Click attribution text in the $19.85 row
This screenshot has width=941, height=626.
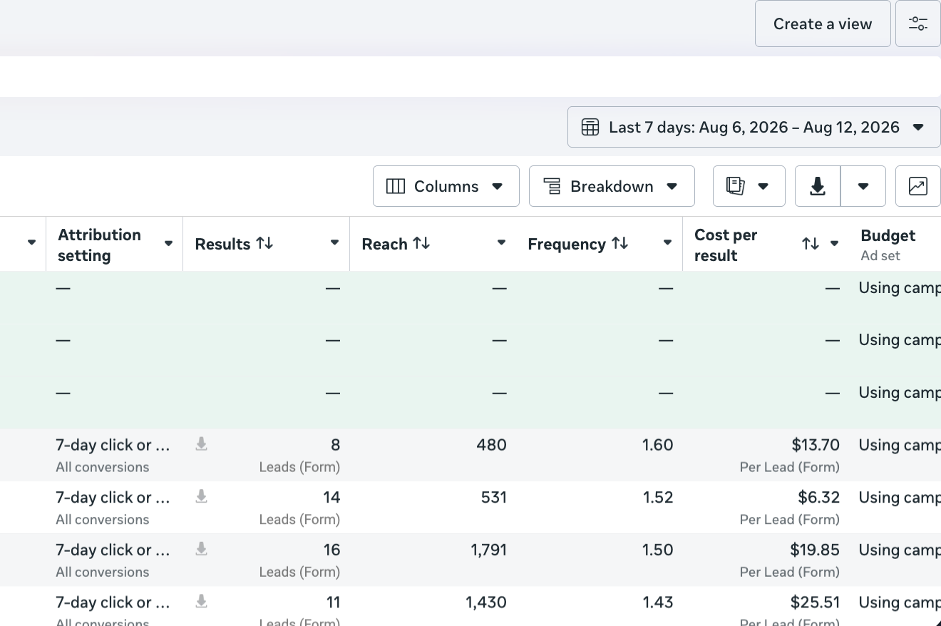pyautogui.click(x=113, y=550)
